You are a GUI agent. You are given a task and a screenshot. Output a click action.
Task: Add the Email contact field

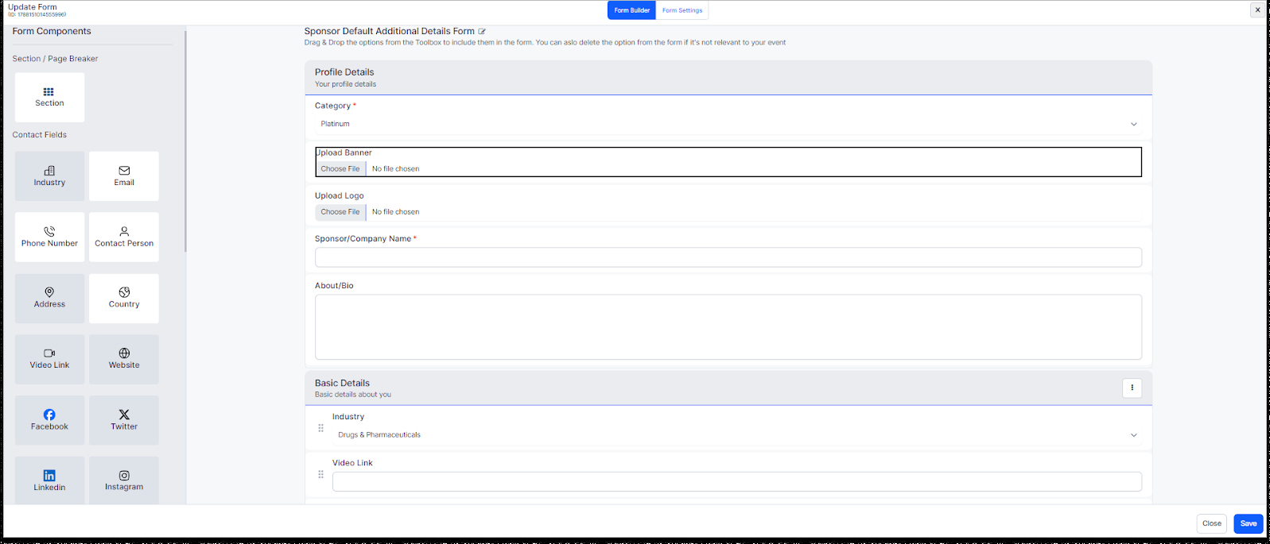click(124, 176)
